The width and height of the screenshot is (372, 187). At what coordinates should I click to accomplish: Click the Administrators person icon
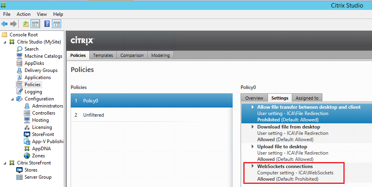(27, 106)
